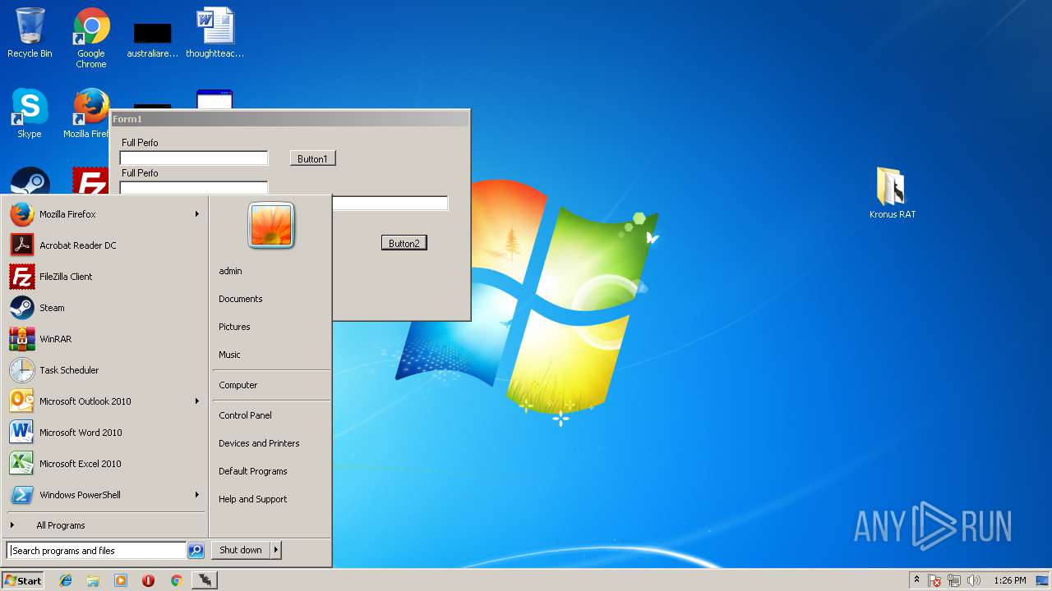1052x591 pixels.
Task: Click first Full Perfo text field
Action: [194, 158]
